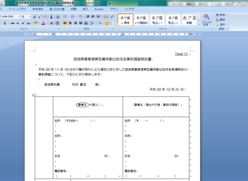The image size is (248, 181).
Task: Open Styles pane dialog launcher
Action: pyautogui.click(x=211, y=29)
